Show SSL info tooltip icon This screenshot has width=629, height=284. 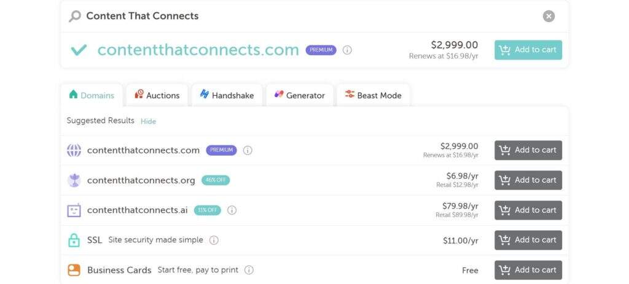click(214, 240)
